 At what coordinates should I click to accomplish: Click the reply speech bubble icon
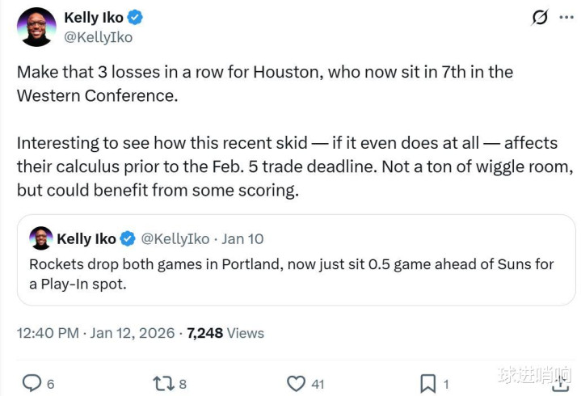(x=32, y=383)
